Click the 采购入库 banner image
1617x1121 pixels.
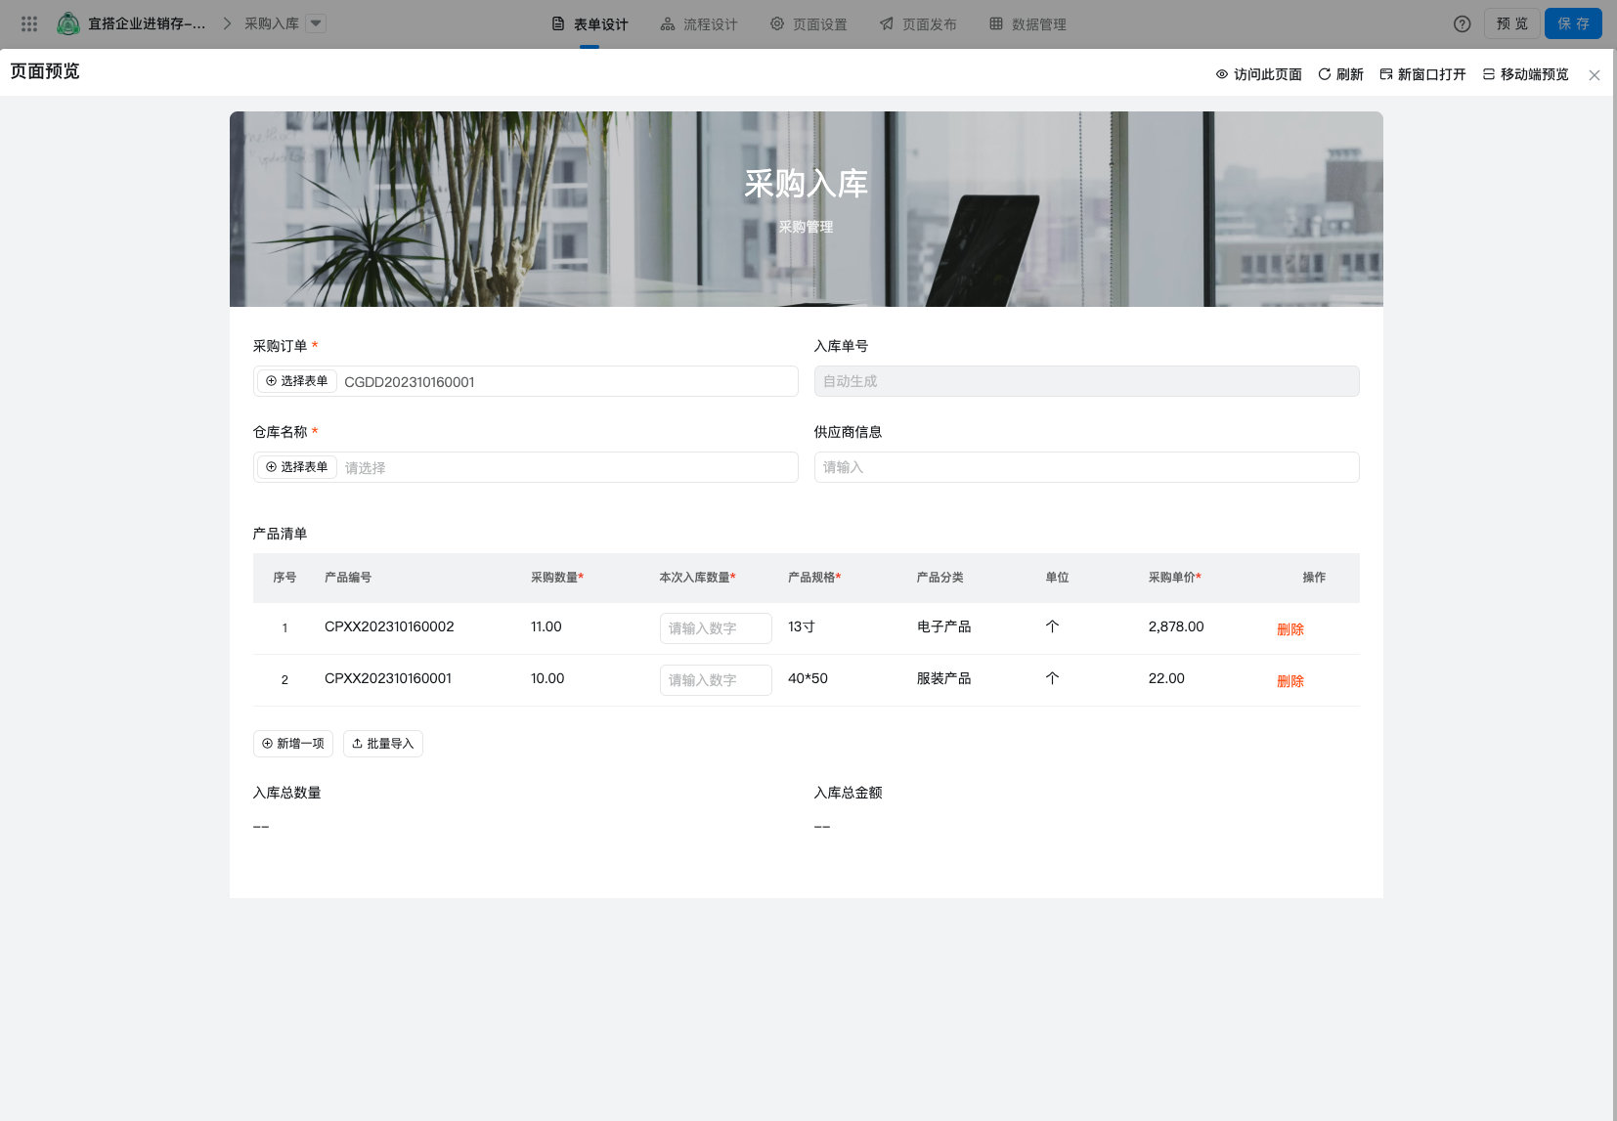[x=807, y=209]
